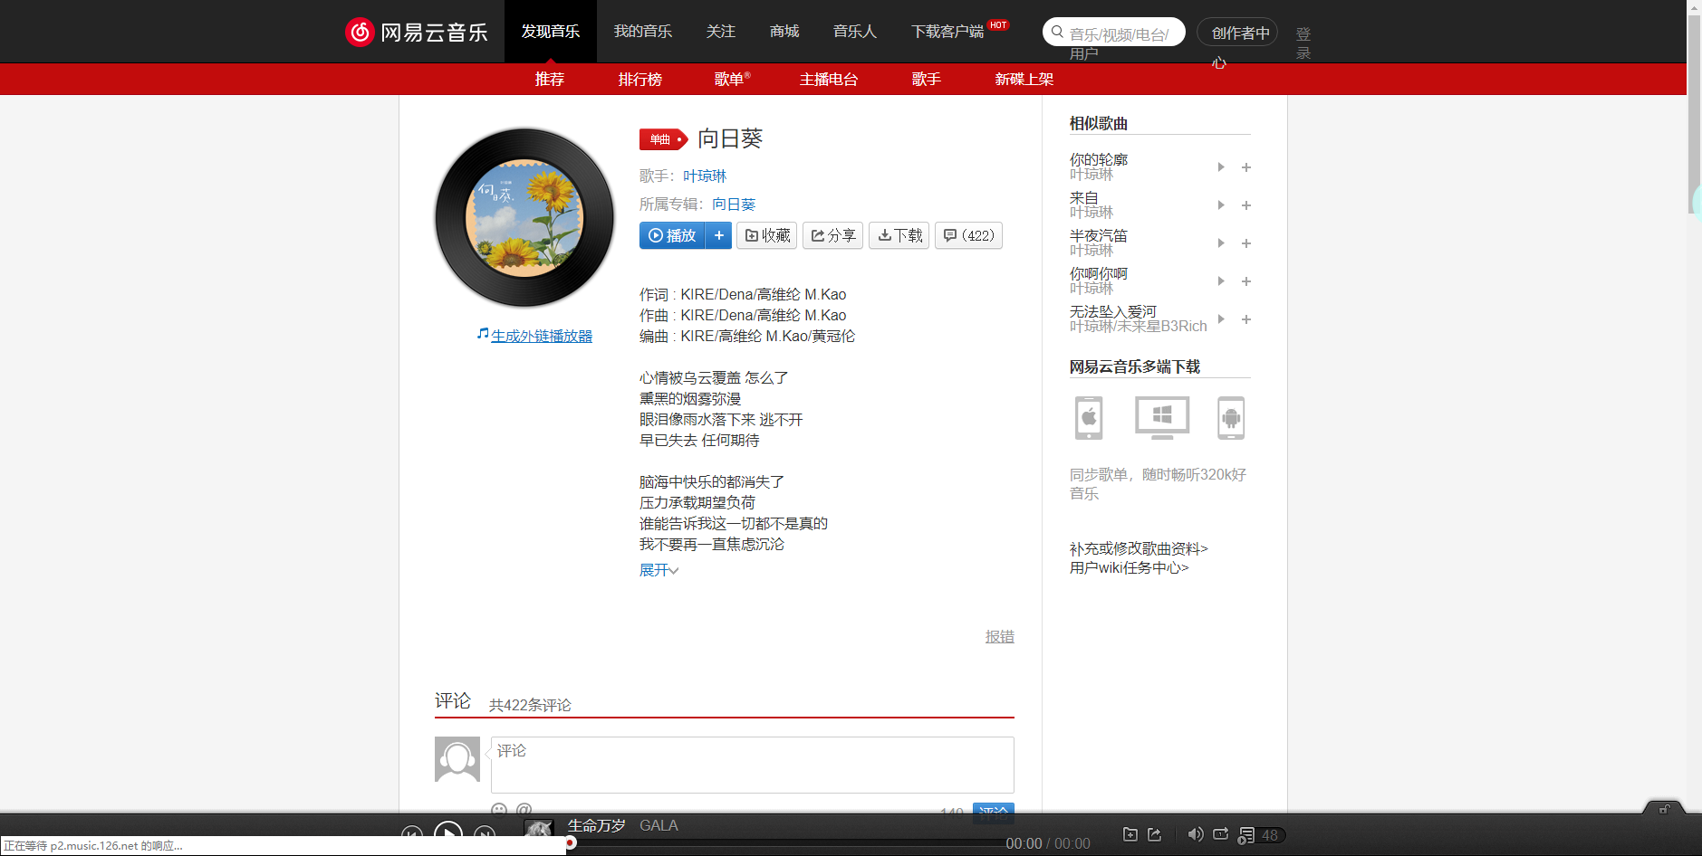Select the iPhone download platform icon
Viewport: 1702px width, 856px height.
pos(1087,418)
